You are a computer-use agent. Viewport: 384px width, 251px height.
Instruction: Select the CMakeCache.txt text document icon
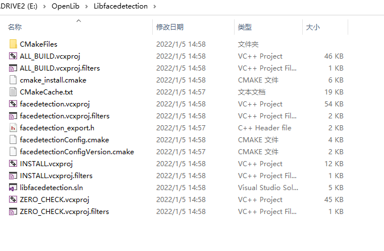tap(13, 92)
